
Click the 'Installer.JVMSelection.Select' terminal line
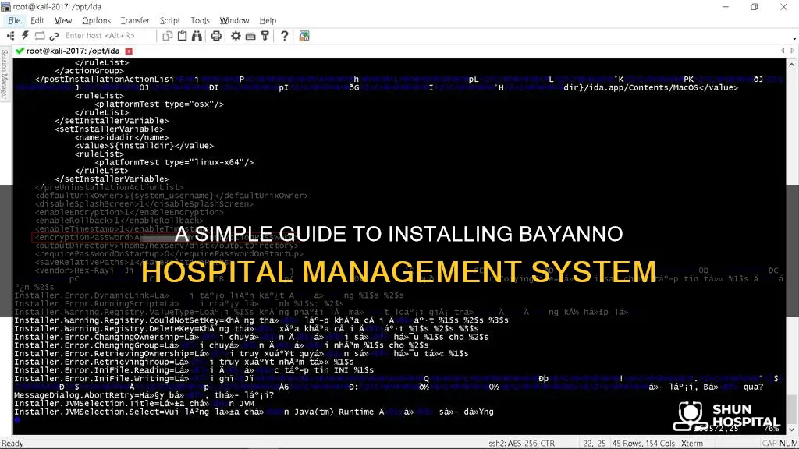point(254,412)
